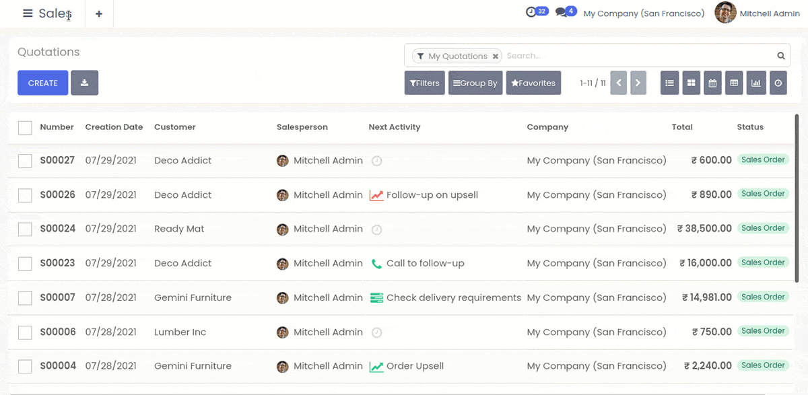This screenshot has height=395, width=808.
Task: Select checkbox for order S00007
Action: click(25, 297)
